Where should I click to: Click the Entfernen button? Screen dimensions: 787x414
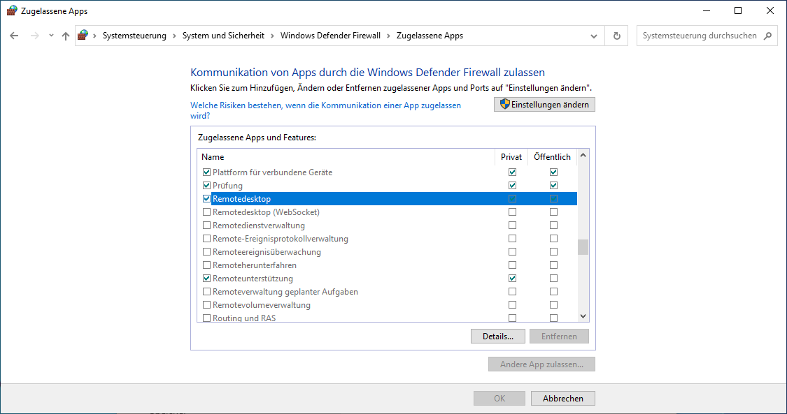click(x=559, y=337)
